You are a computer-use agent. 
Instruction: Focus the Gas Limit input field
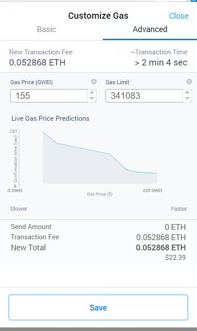pyautogui.click(x=144, y=96)
